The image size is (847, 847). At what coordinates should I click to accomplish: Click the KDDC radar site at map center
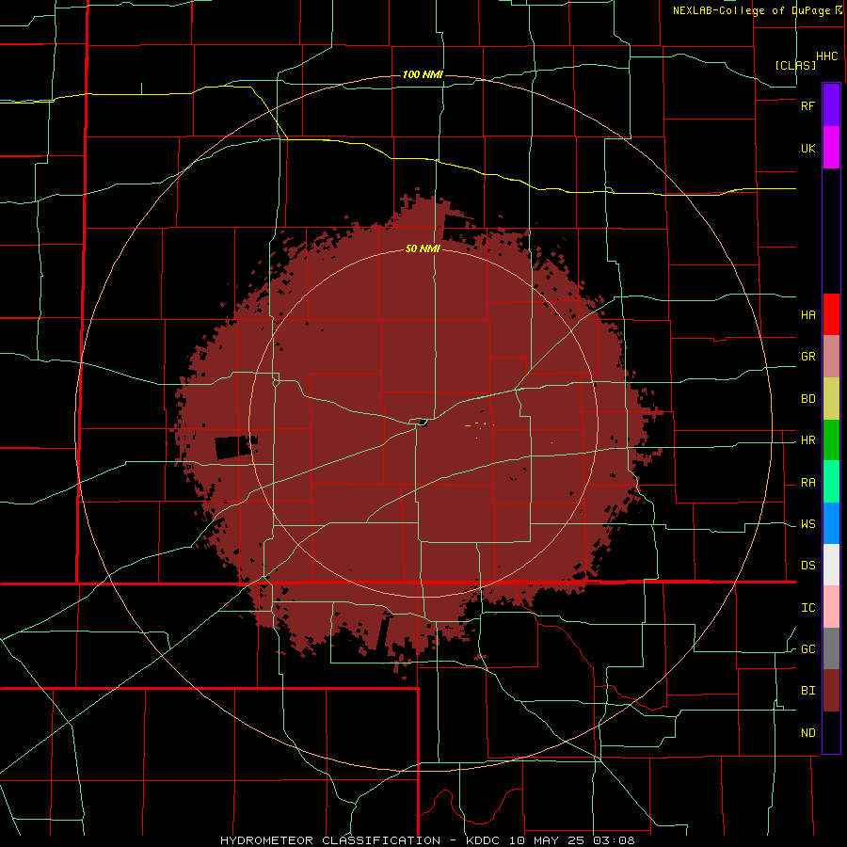(x=422, y=423)
